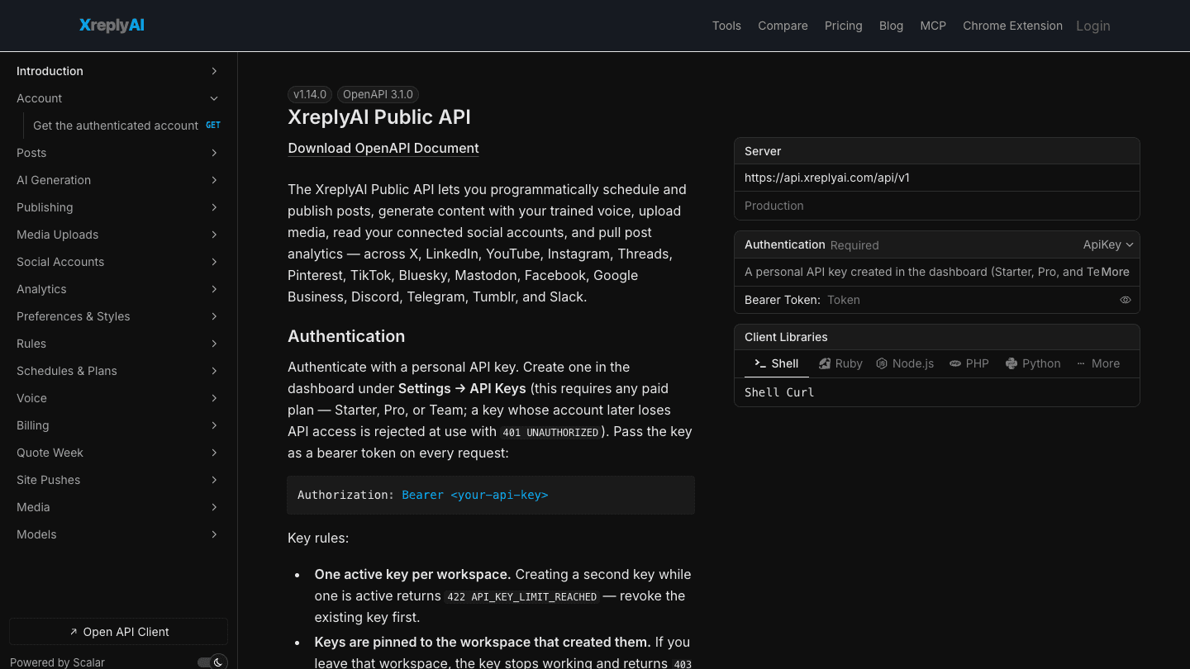The height and width of the screenshot is (669, 1190).
Task: Collapse the Account section chevron
Action: [x=214, y=98]
